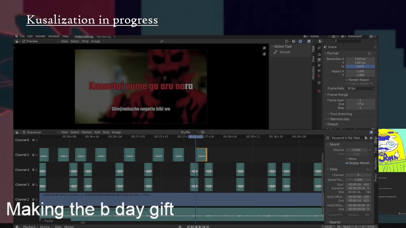Open the Preview view type dropdown
406x228 pixels.
click(40, 41)
